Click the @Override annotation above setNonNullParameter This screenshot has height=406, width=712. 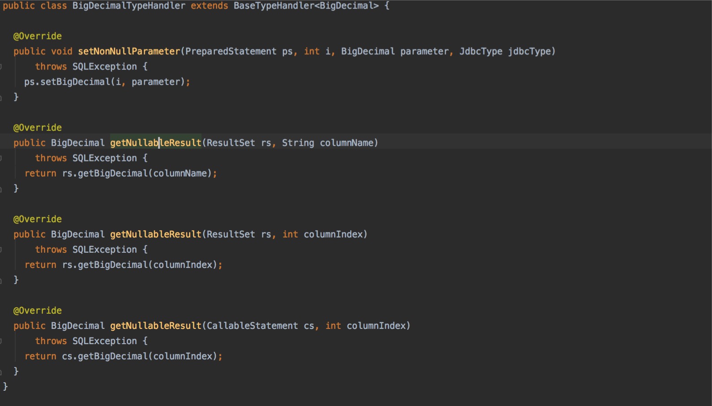38,36
